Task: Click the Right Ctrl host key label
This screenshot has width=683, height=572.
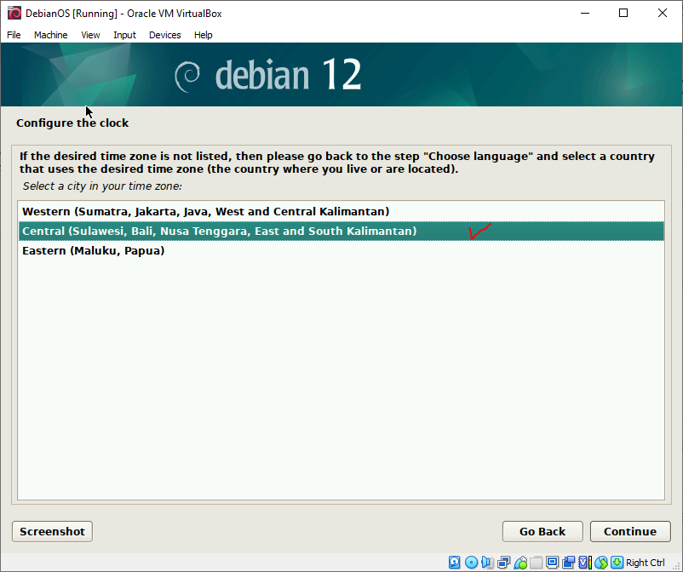Action: 646,563
